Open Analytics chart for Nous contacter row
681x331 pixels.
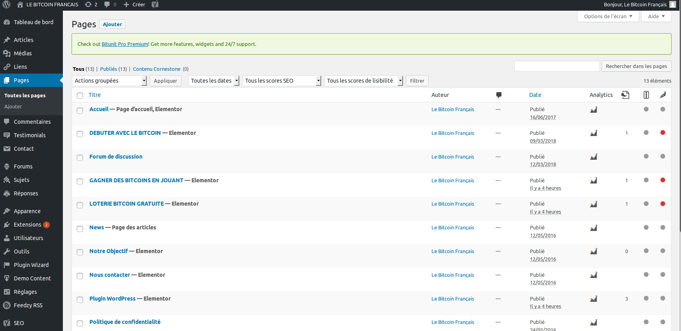pyautogui.click(x=594, y=275)
